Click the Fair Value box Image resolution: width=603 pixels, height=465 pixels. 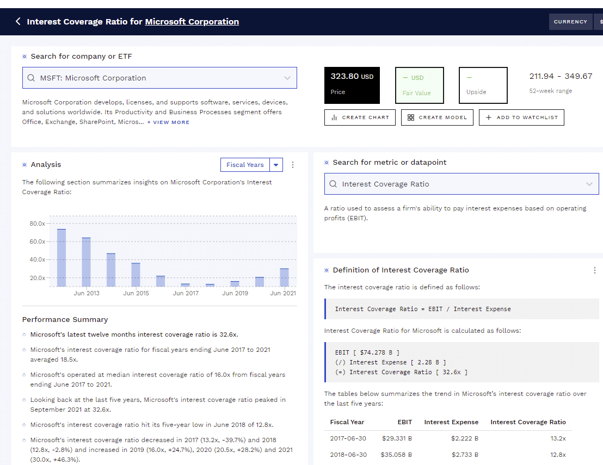click(x=419, y=85)
